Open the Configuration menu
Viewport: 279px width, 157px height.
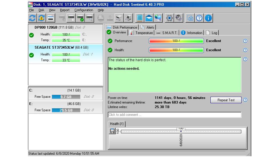pos(84,10)
